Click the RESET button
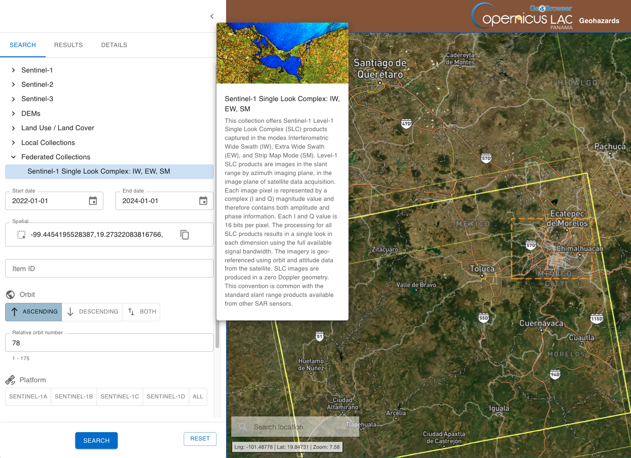 coord(200,439)
